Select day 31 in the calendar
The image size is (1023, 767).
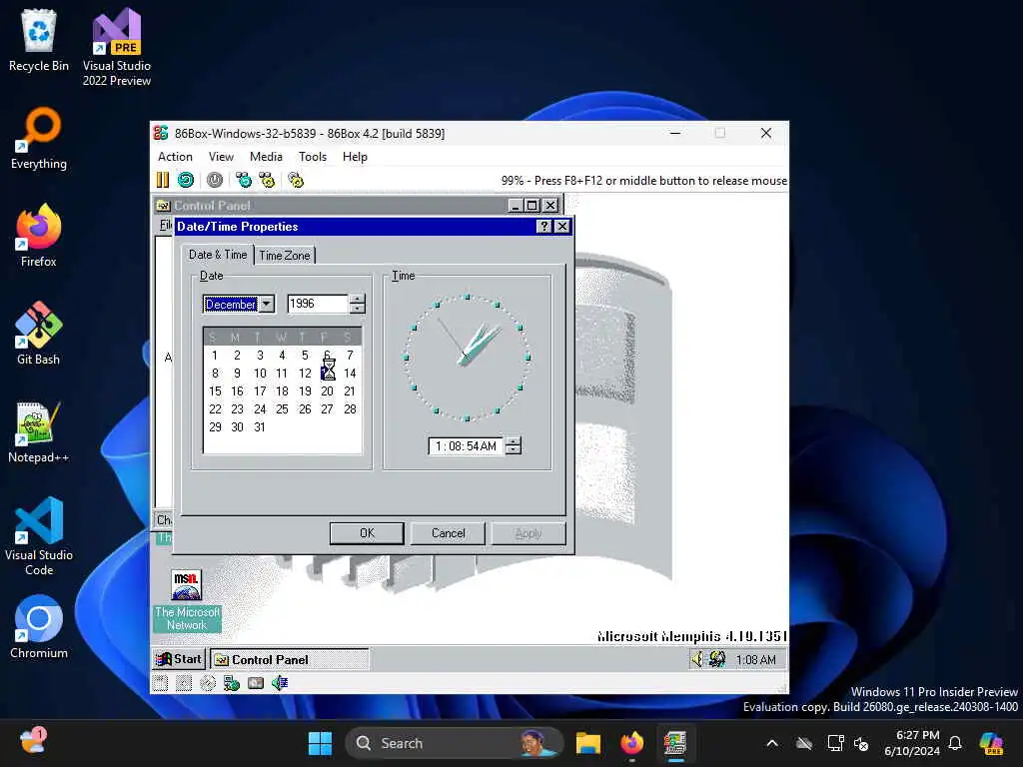point(260,427)
